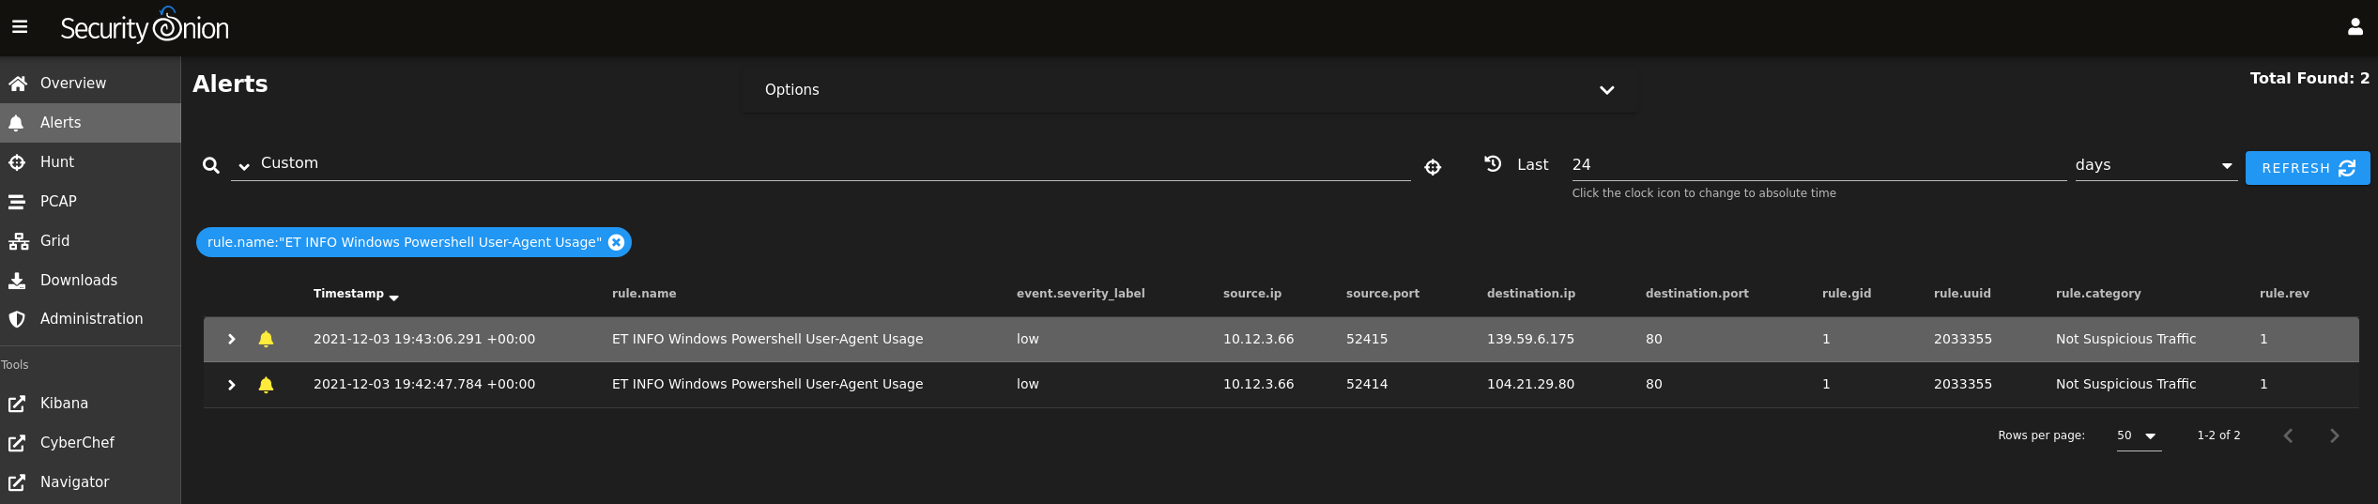
Task: Open the Custom query dropdown chevron
Action: point(244,166)
